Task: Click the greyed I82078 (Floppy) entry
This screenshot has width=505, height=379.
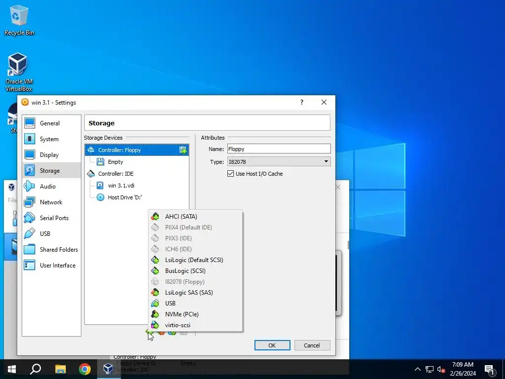Action: click(195, 282)
